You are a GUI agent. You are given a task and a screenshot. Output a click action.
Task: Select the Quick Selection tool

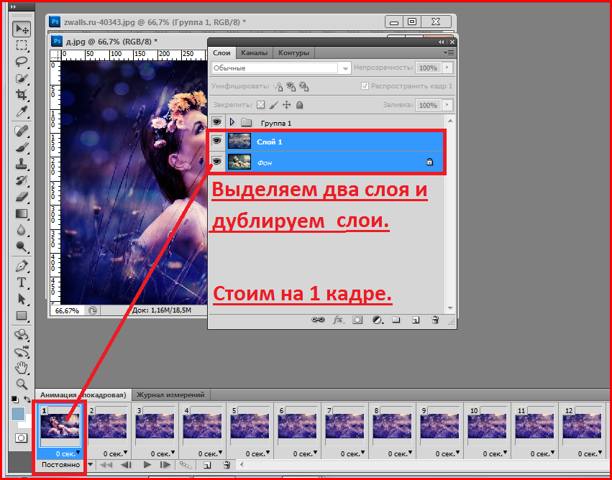[x=22, y=78]
